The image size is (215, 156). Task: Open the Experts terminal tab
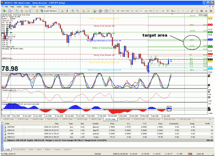57,149
